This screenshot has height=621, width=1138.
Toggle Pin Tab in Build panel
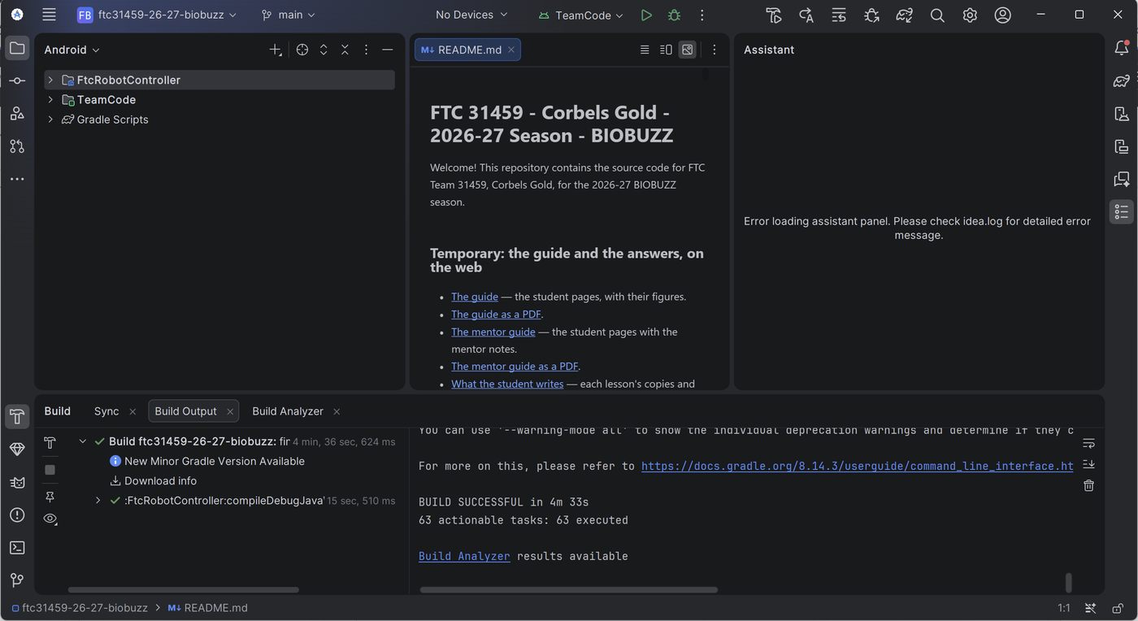(50, 497)
